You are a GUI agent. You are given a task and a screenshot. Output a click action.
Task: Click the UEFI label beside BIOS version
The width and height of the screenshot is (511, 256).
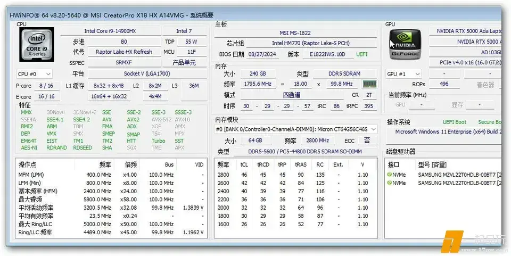pos(362,54)
